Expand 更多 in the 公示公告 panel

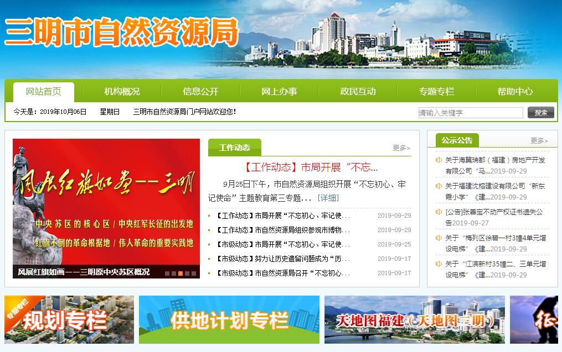(539, 141)
